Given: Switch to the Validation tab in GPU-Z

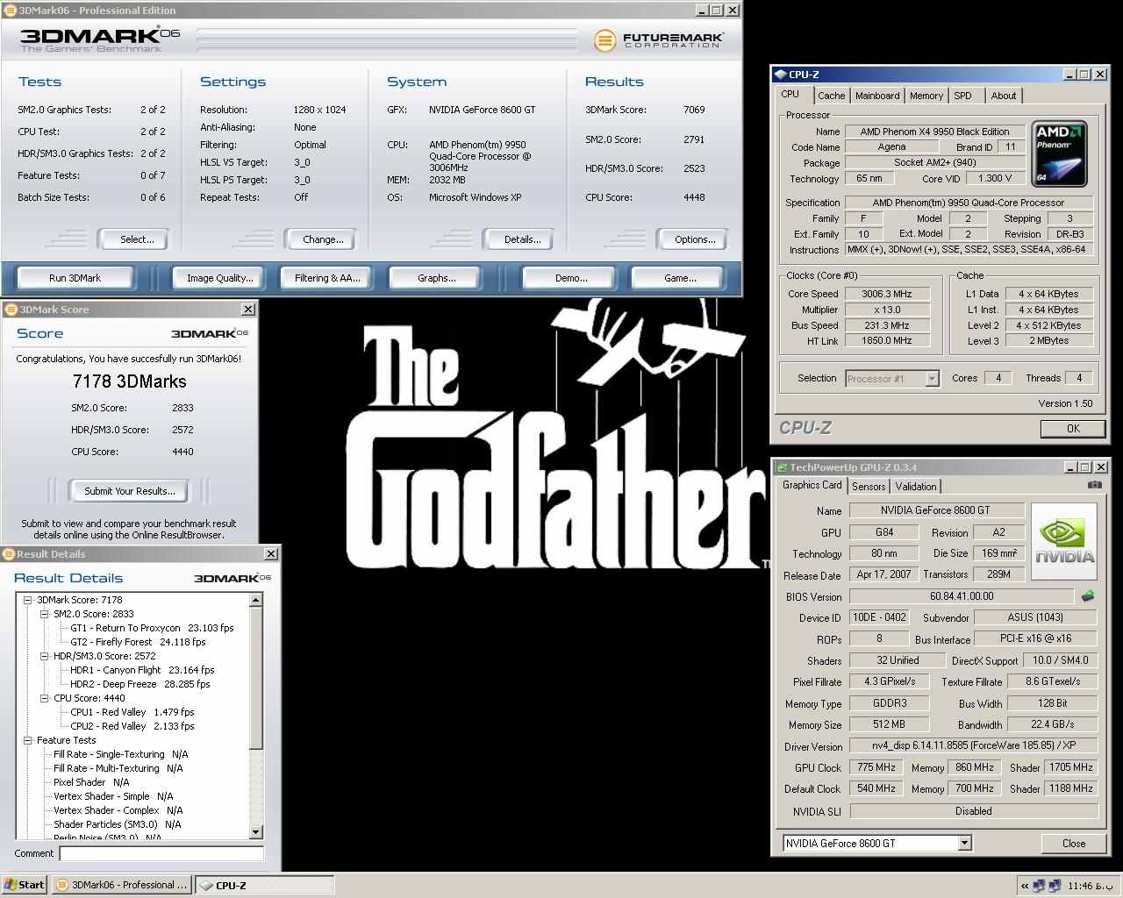Looking at the screenshot, I should [916, 486].
